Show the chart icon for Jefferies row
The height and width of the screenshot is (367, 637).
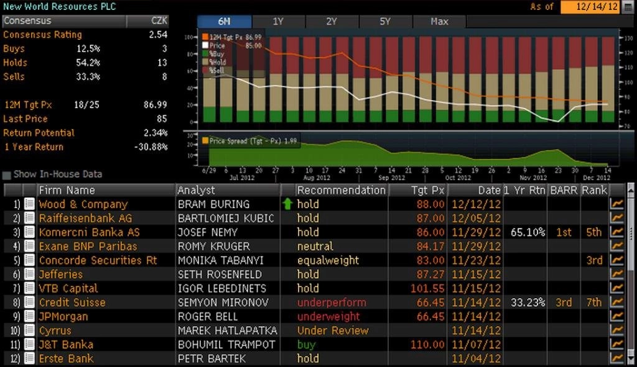tap(616, 274)
